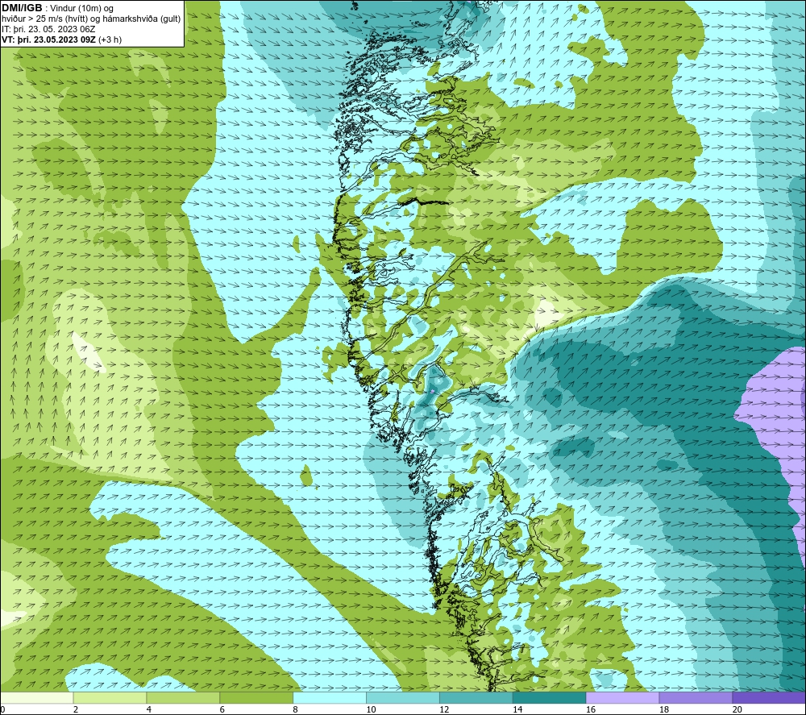Click the legend label '10'
806x715 pixels.
coord(371,709)
